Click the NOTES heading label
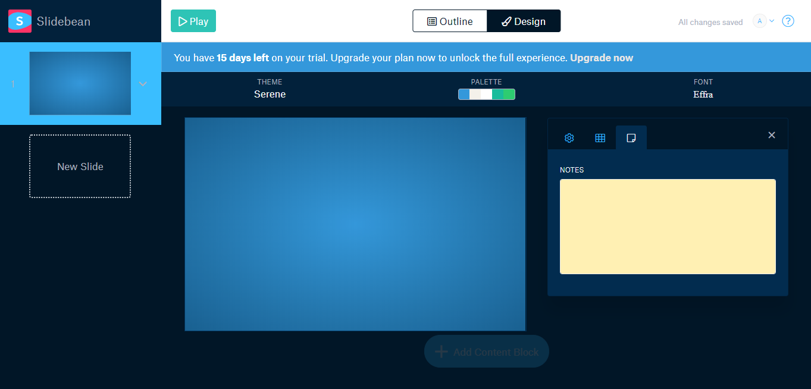811x389 pixels. [x=572, y=170]
